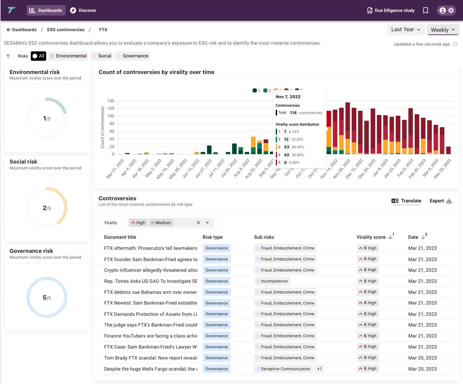
Task: Click the Export download icon
Action: pos(449,201)
